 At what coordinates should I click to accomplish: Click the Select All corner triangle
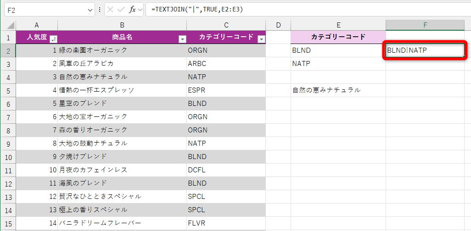point(10,25)
